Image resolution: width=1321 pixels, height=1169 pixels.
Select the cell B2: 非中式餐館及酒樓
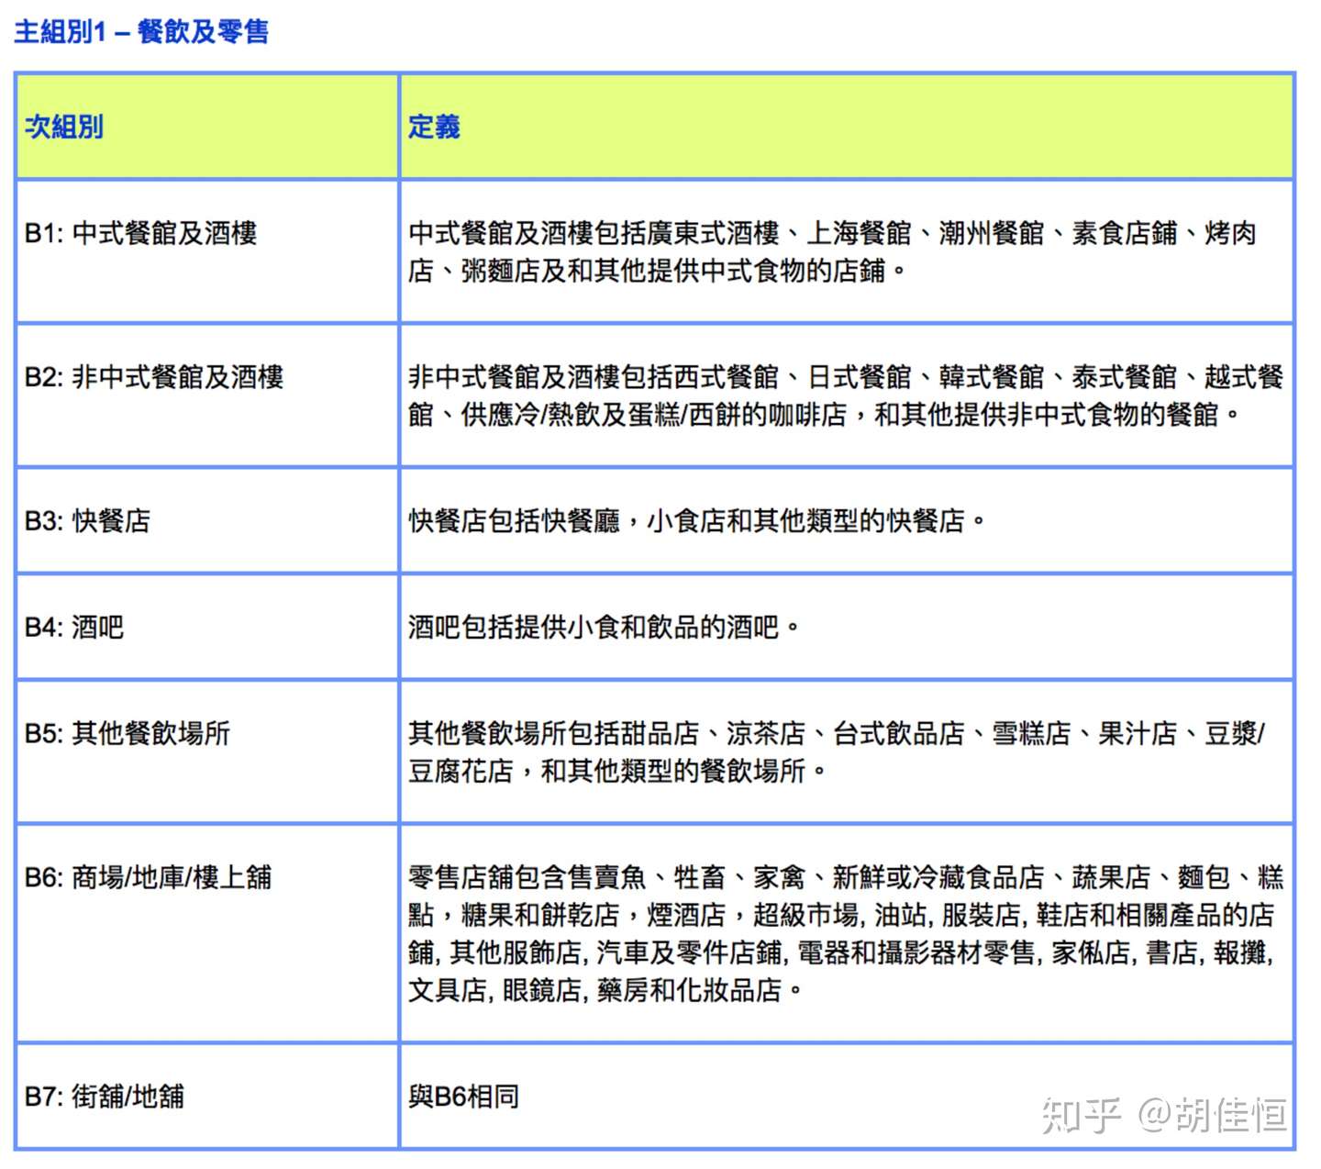207,395
